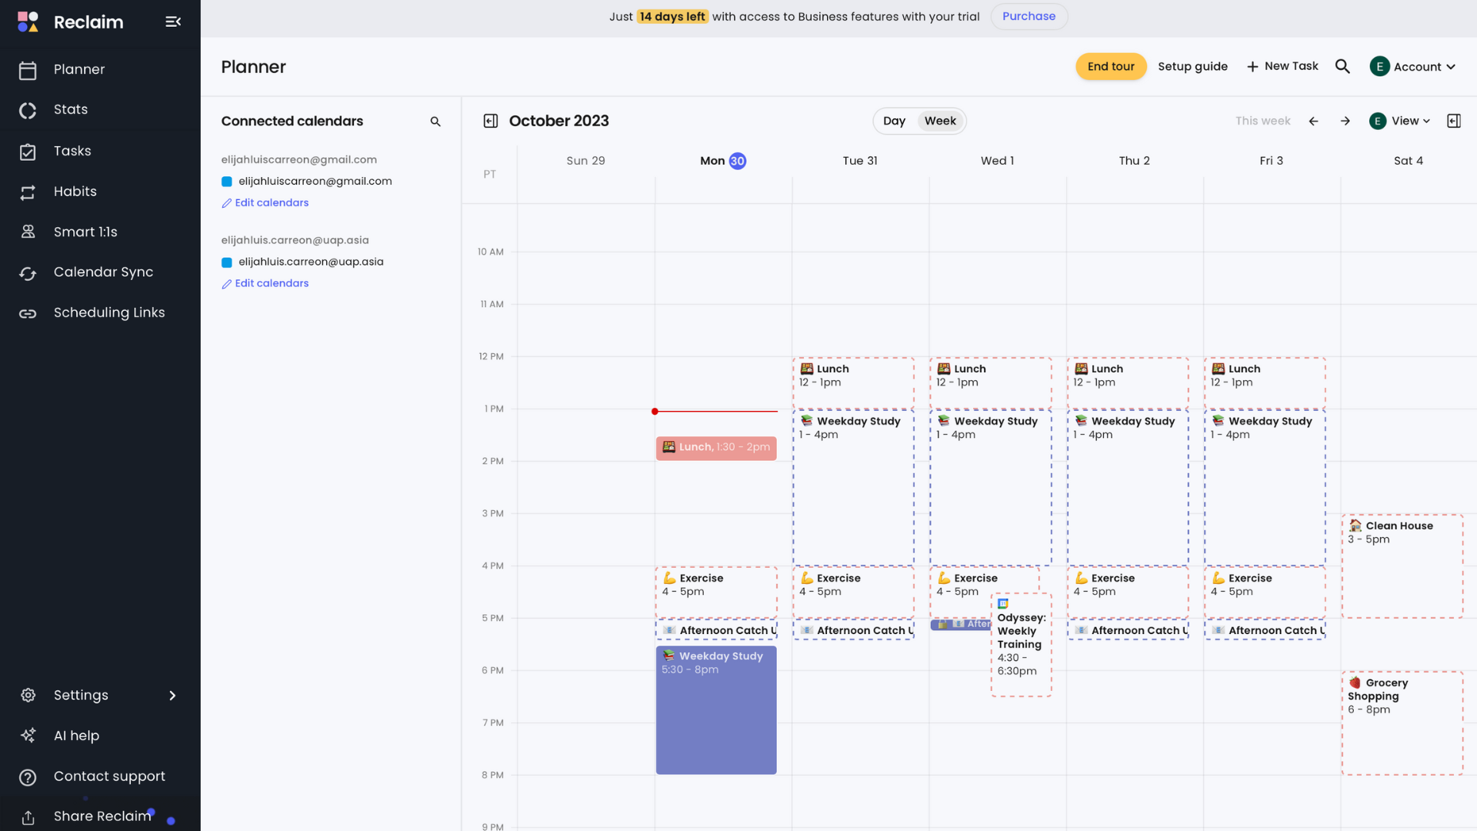This screenshot has height=831, width=1477.
Task: Open Scheduling Links in sidebar
Action: coord(108,312)
